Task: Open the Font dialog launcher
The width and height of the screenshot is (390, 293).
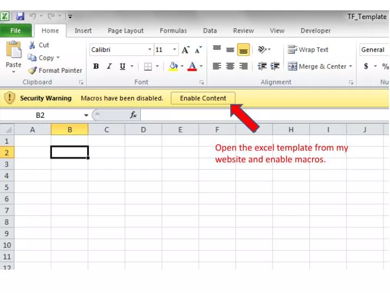Action: coord(201,82)
